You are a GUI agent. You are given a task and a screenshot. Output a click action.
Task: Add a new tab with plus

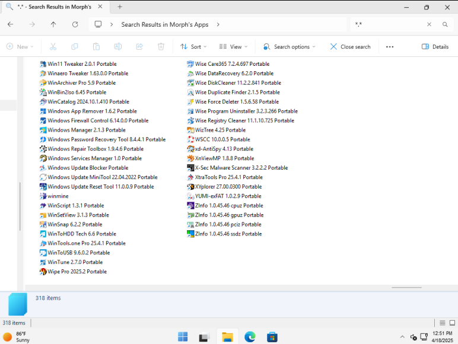pyautogui.click(x=120, y=7)
